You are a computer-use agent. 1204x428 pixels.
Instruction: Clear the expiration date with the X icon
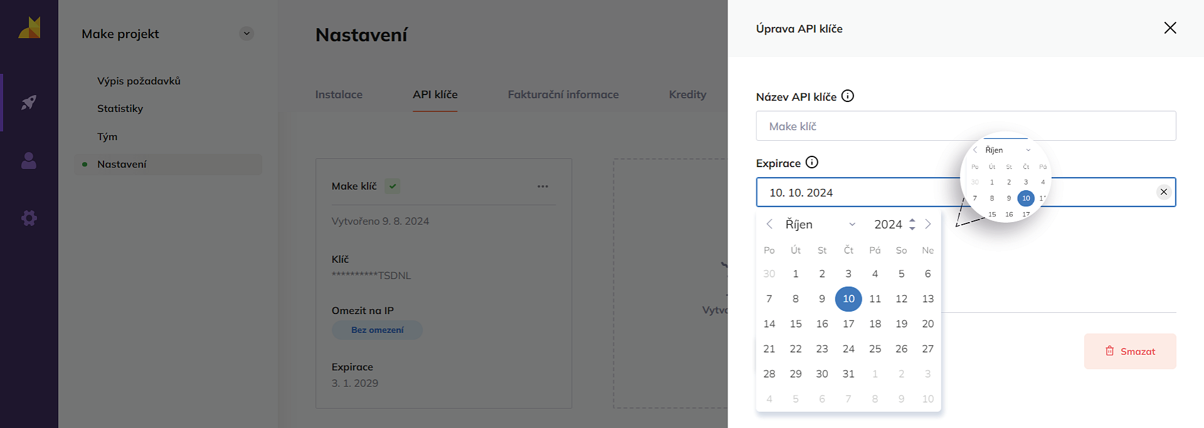[x=1163, y=192]
